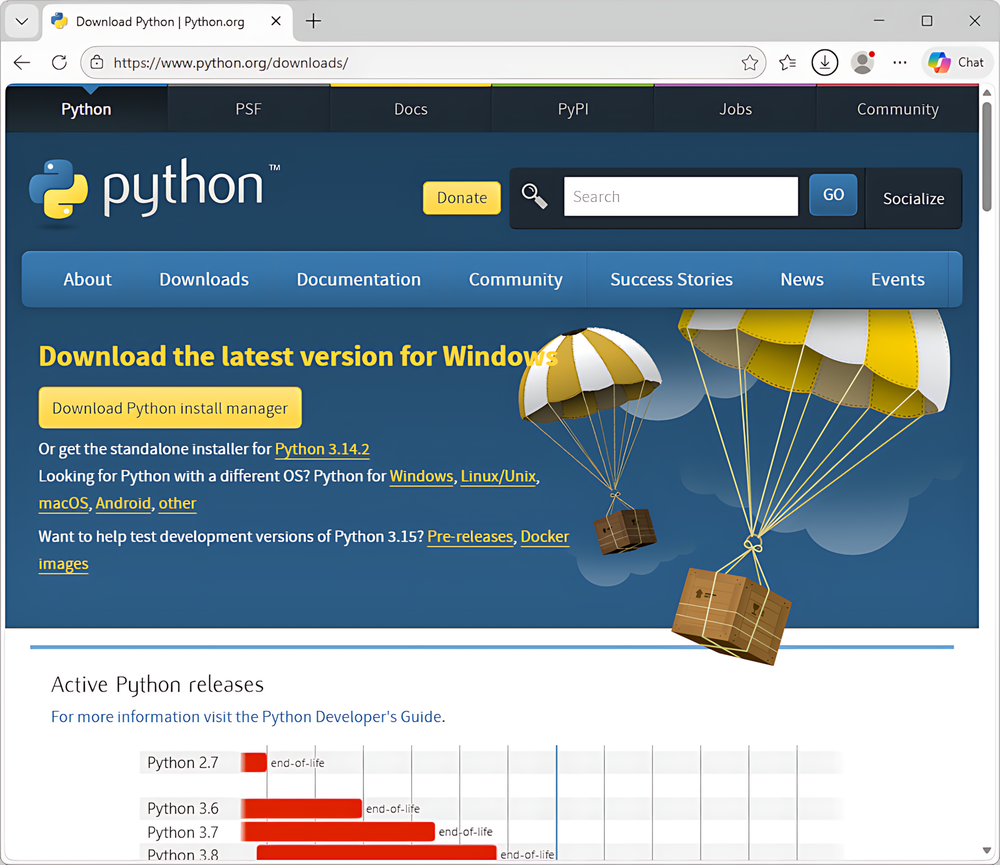
Task: Add this page to favorites star
Action: [749, 63]
